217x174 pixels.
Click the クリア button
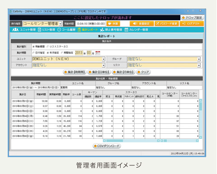[x=143, y=72]
